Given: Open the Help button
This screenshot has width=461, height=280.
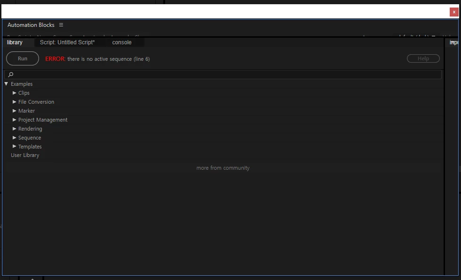Looking at the screenshot, I should [423, 58].
